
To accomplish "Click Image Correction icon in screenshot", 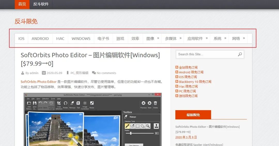I will [85, 103].
